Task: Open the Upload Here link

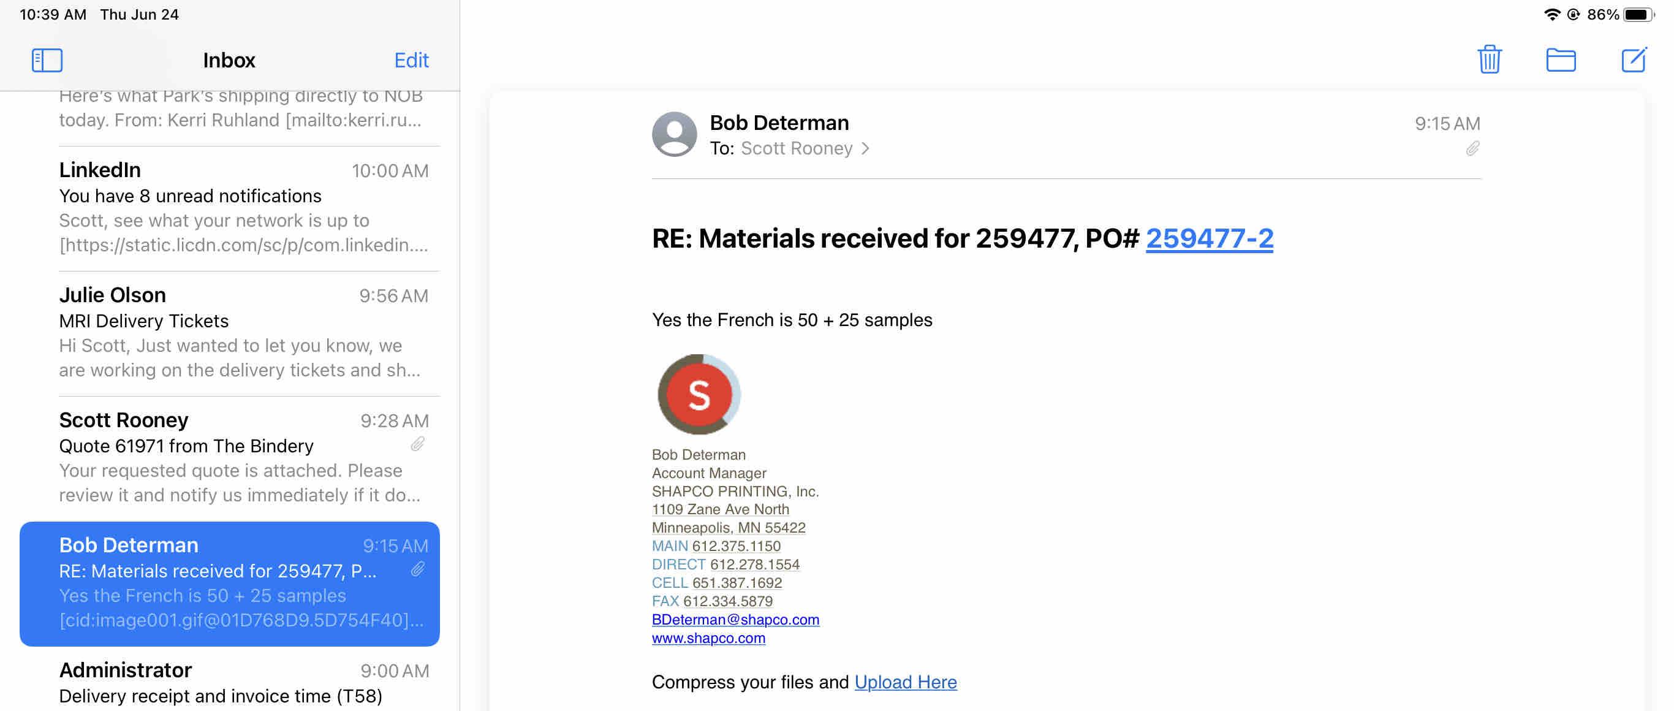Action: point(905,682)
